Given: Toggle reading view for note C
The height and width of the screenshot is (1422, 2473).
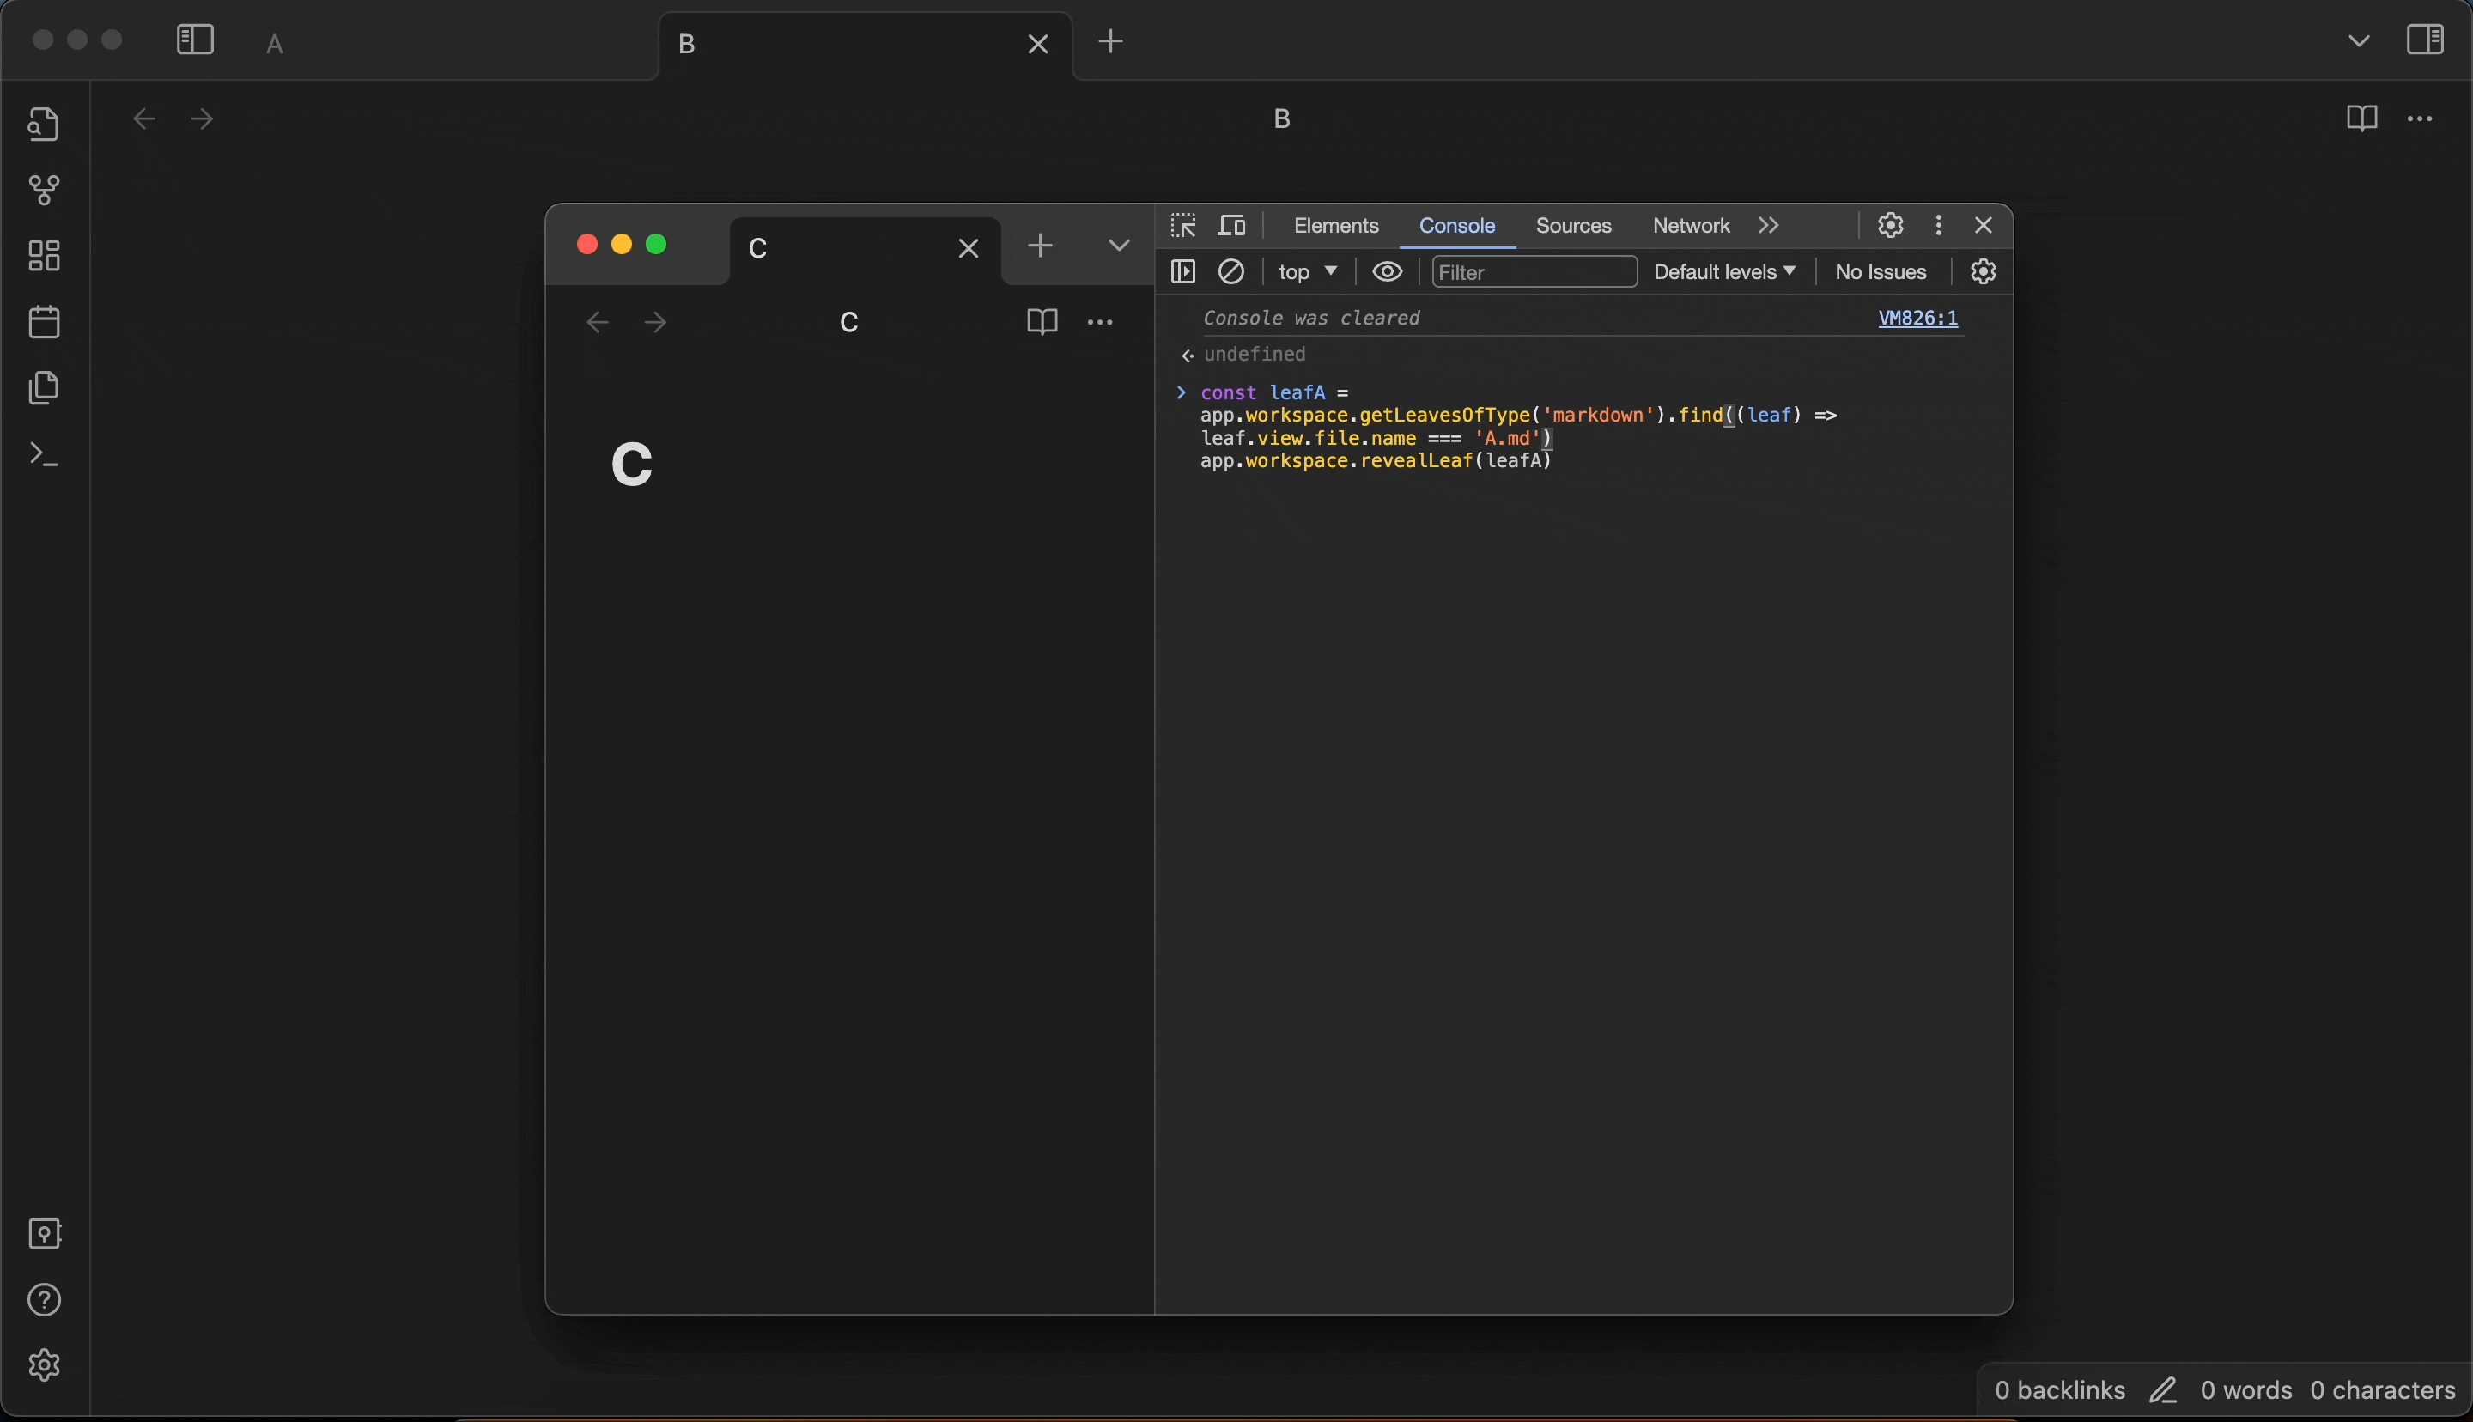Looking at the screenshot, I should (1042, 322).
